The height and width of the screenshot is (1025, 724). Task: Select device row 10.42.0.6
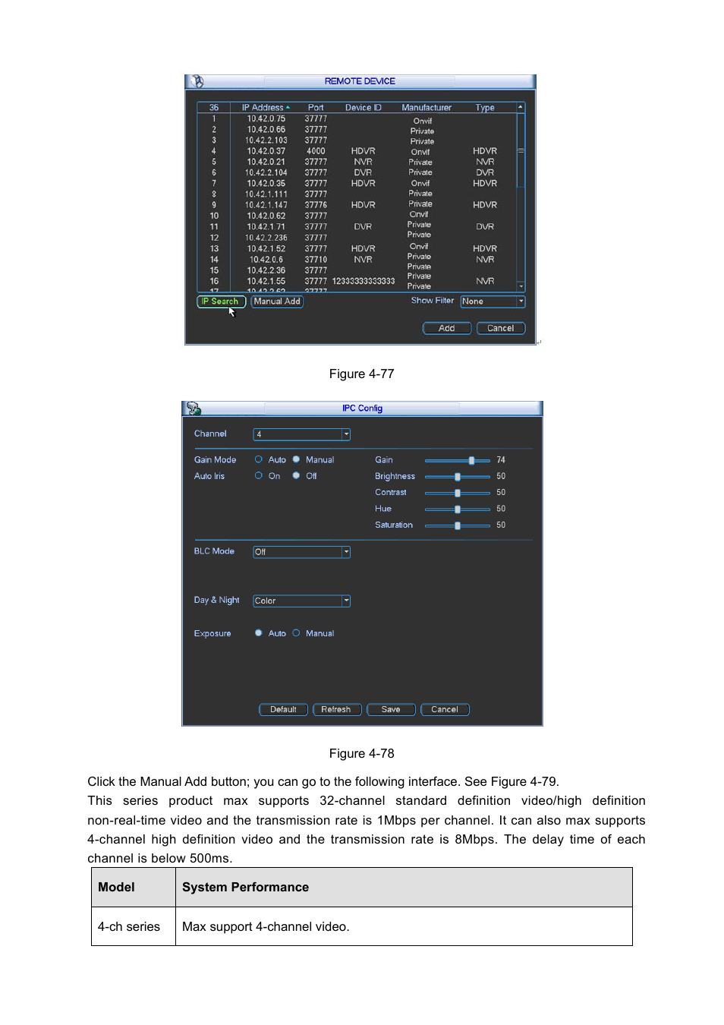click(357, 260)
